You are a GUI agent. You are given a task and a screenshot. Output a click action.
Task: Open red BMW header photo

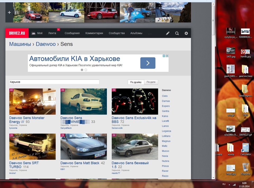click(x=102, y=12)
